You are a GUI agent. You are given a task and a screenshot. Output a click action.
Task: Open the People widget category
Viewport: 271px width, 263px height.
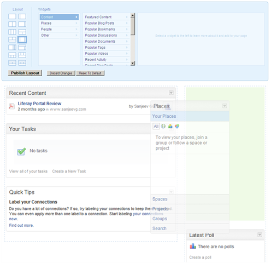pos(59,29)
